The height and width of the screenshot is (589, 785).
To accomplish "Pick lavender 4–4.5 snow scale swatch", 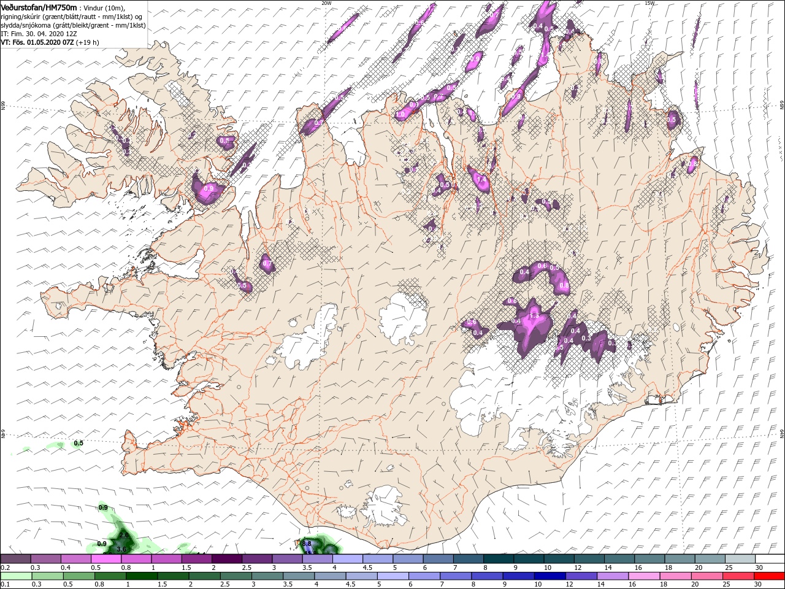I will coord(347,558).
